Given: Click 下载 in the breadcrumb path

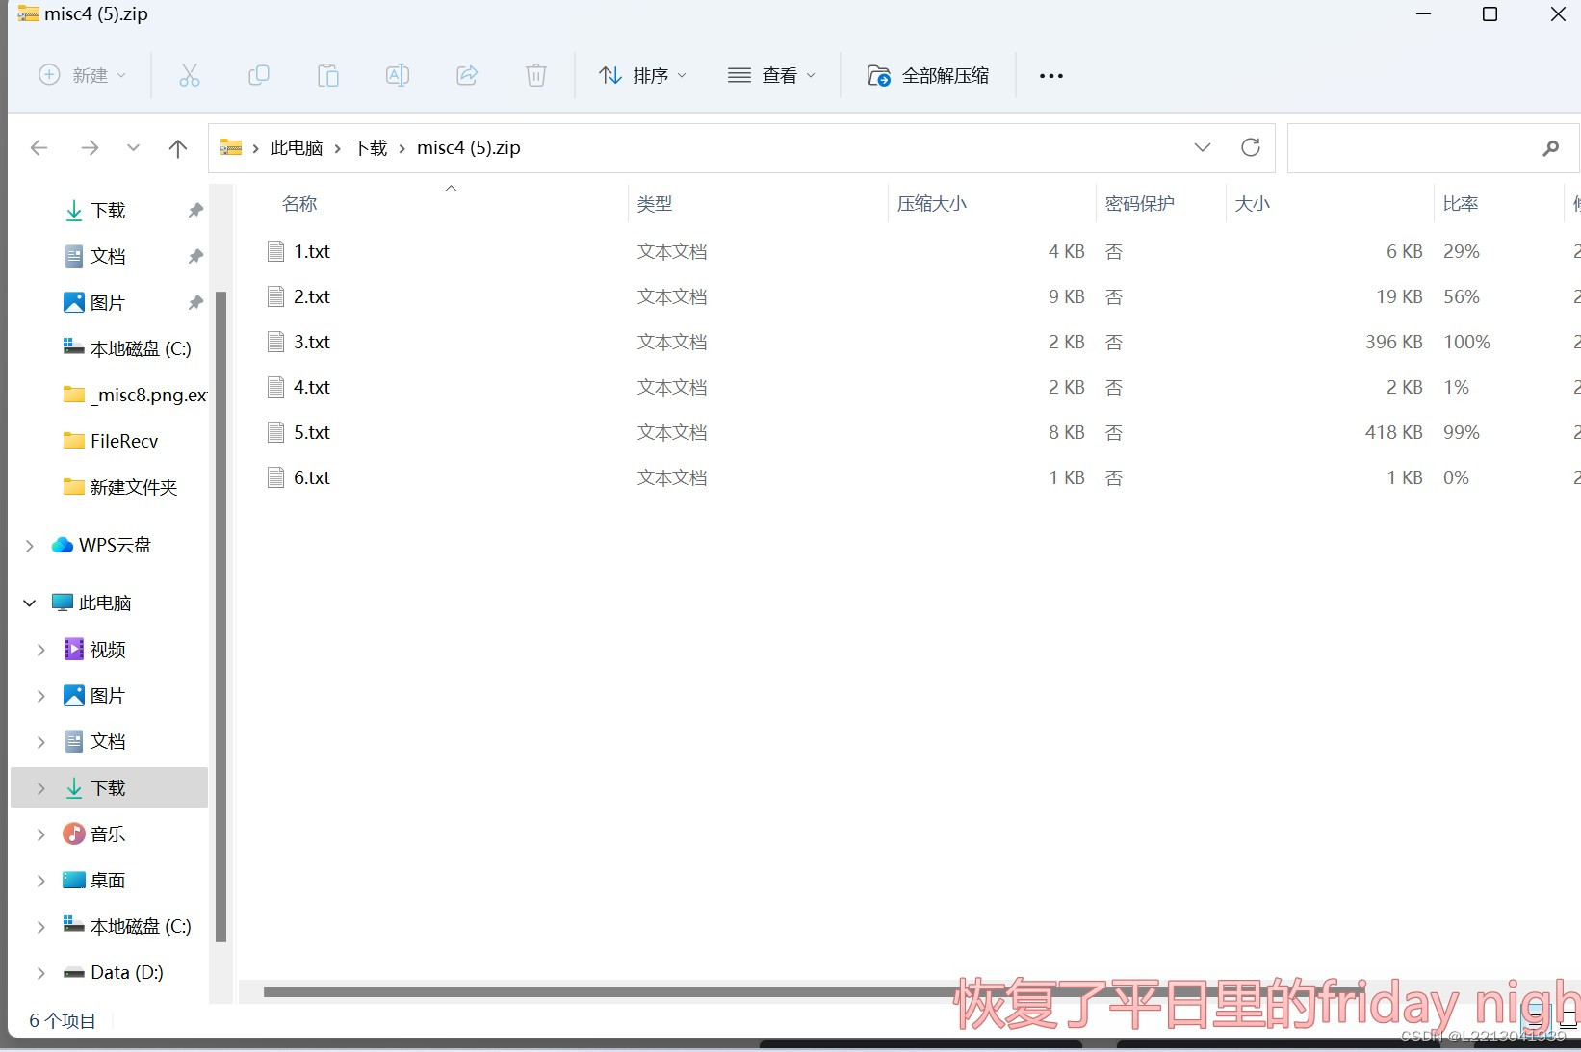Looking at the screenshot, I should tap(370, 147).
